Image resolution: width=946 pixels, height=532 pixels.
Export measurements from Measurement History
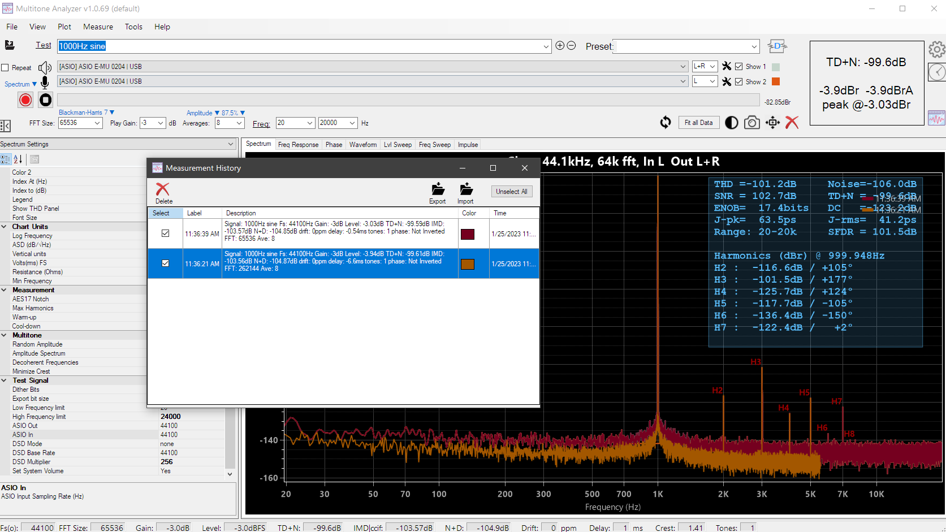click(x=438, y=193)
